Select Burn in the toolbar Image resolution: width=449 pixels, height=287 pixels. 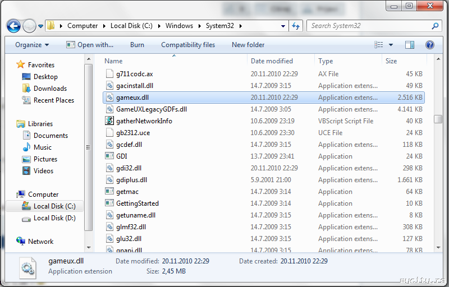click(137, 45)
